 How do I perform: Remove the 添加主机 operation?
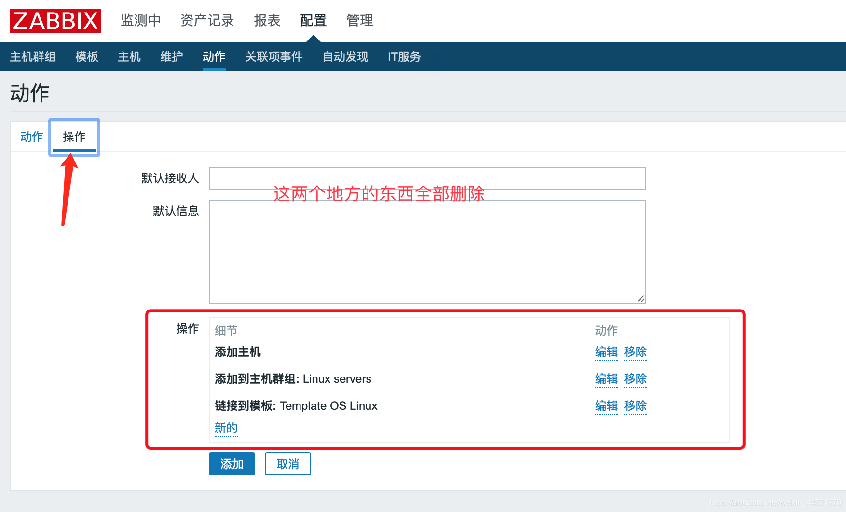pos(636,352)
